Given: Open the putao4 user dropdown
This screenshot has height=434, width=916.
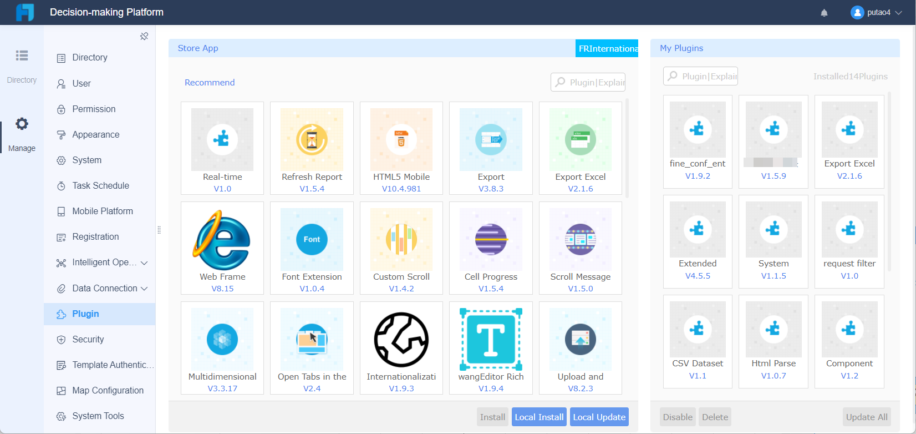Looking at the screenshot, I should click(877, 12).
